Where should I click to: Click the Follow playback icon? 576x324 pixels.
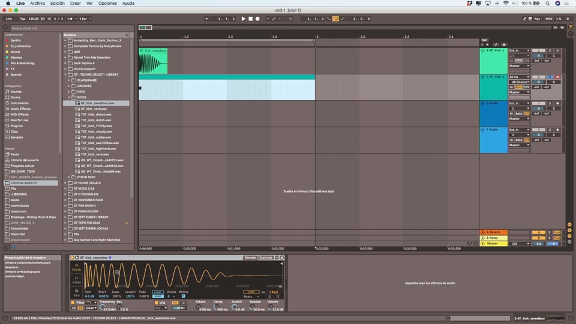click(207, 19)
